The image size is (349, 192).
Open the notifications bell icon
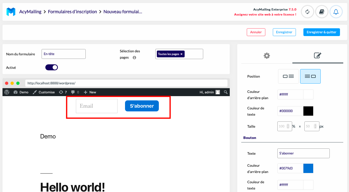point(336,12)
